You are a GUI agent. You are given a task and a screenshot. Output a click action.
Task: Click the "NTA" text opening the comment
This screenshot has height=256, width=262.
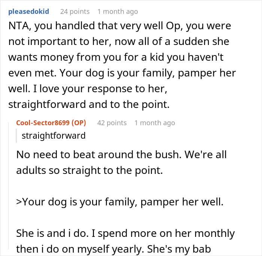[16, 27]
